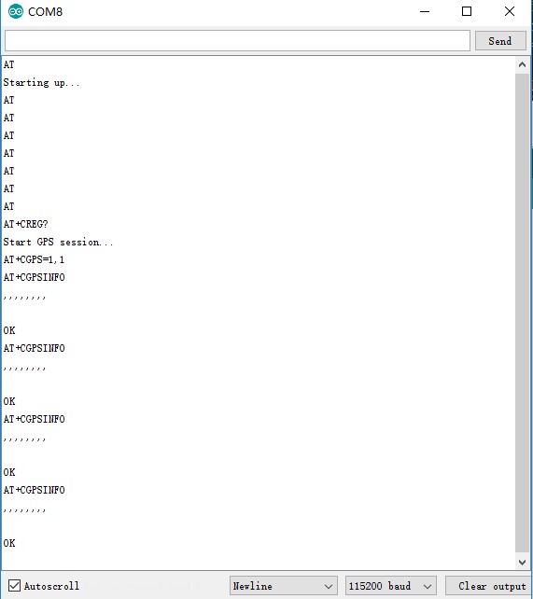Image resolution: width=533 pixels, height=599 pixels.
Task: Click the AT+CGPS=1,1 output line
Action: (34, 259)
